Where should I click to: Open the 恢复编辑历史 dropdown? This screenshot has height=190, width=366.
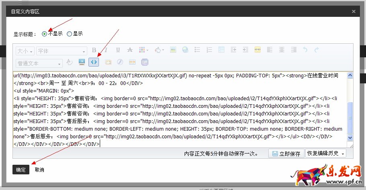click(x=326, y=154)
